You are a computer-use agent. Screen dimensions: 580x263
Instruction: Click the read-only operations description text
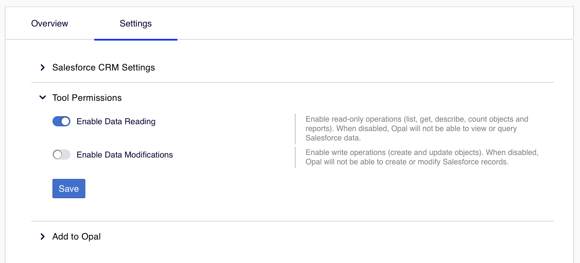(x=417, y=129)
